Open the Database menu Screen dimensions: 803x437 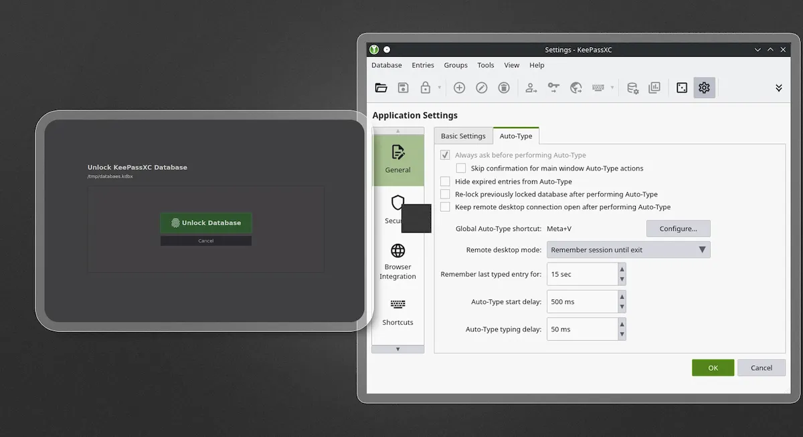pyautogui.click(x=387, y=65)
